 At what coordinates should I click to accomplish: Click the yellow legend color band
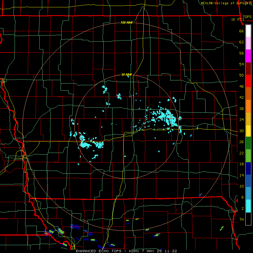248,131
